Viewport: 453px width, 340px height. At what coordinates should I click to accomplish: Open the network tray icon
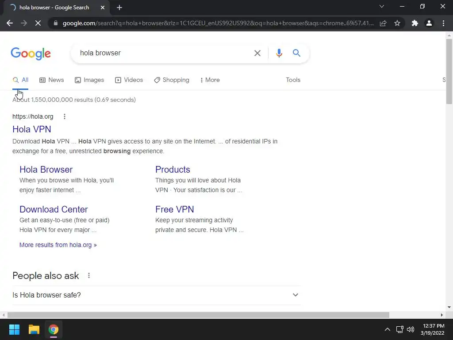click(399, 329)
